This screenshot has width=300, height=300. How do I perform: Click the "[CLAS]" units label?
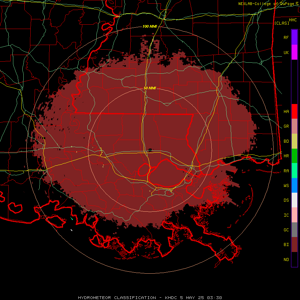(x=282, y=23)
